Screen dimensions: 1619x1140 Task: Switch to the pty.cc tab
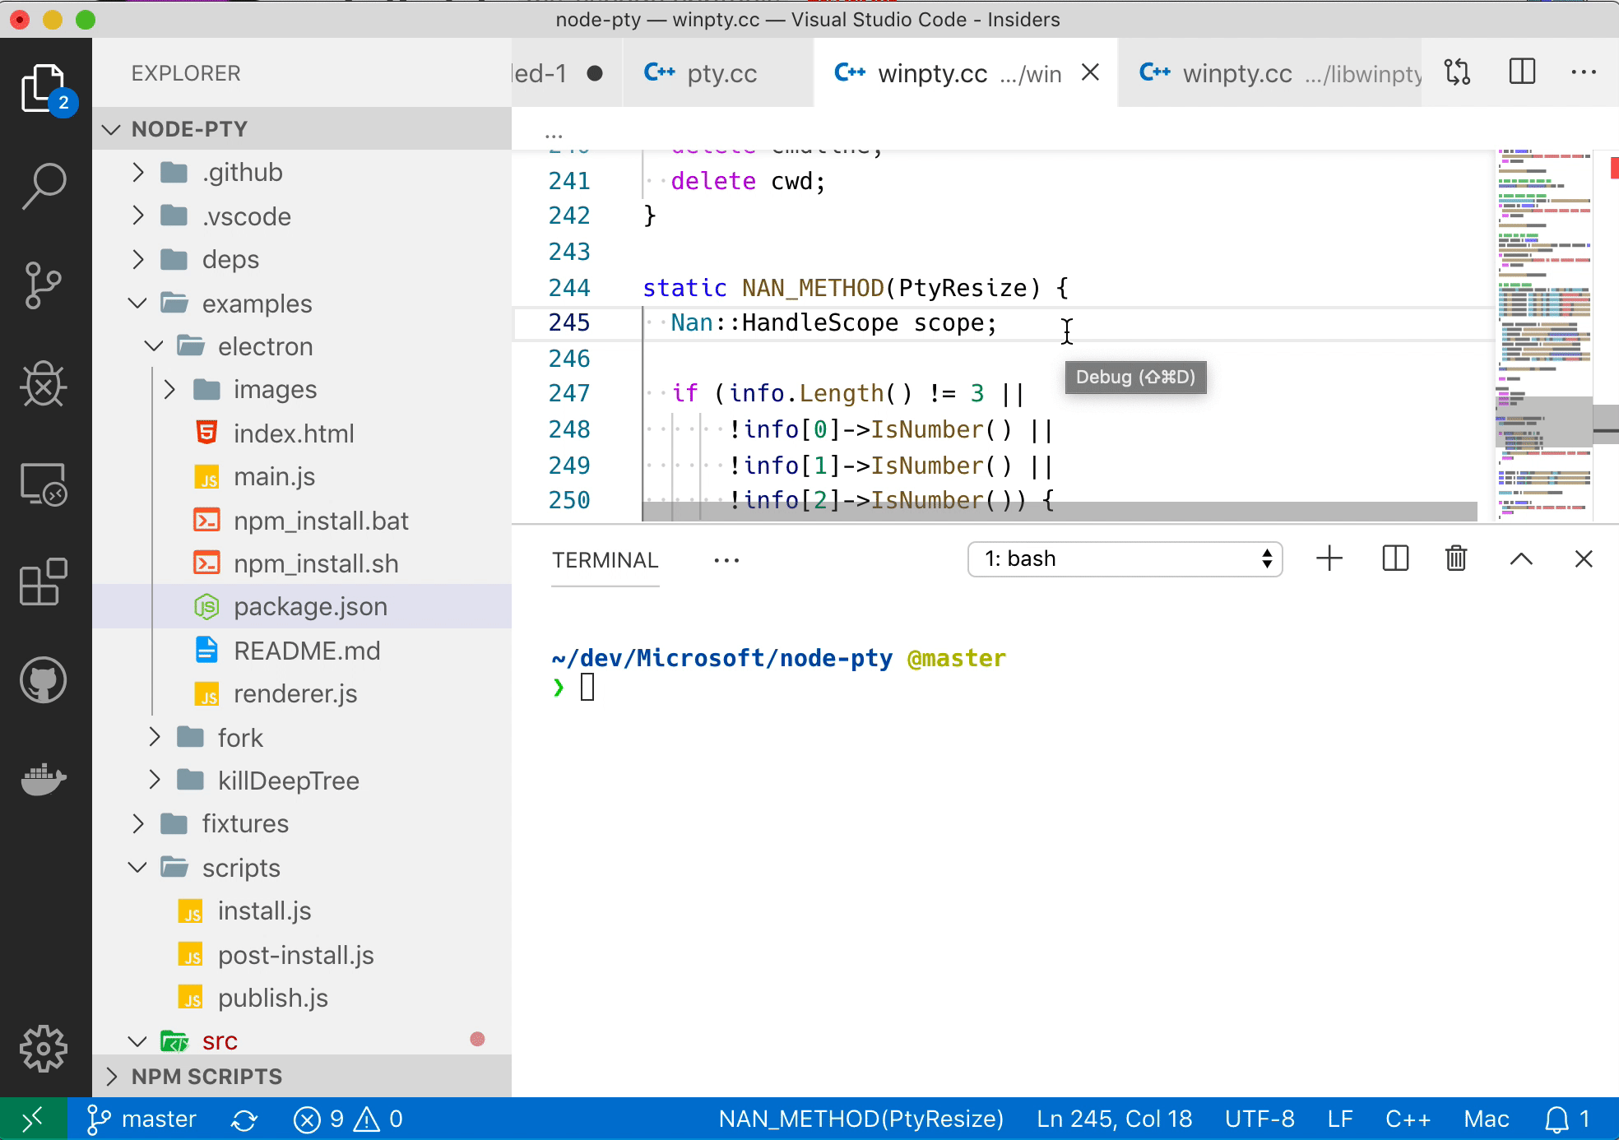(722, 72)
